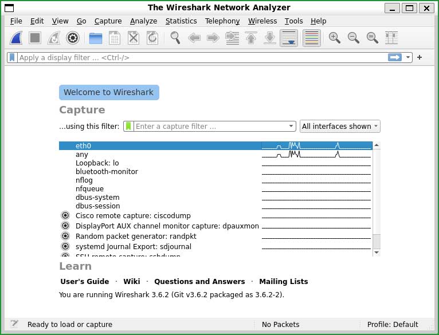
Task: Open the Capture menu
Action: (x=108, y=21)
